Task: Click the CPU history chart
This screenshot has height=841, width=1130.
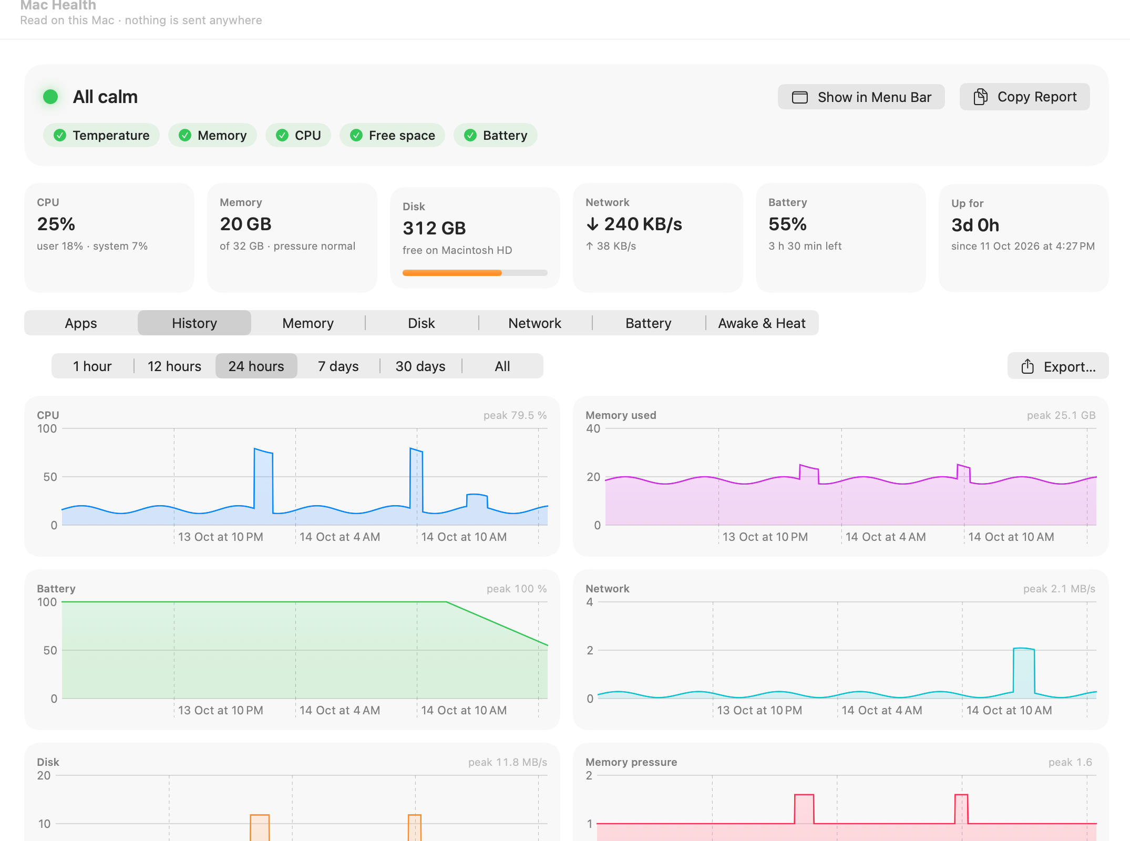Action: click(292, 476)
